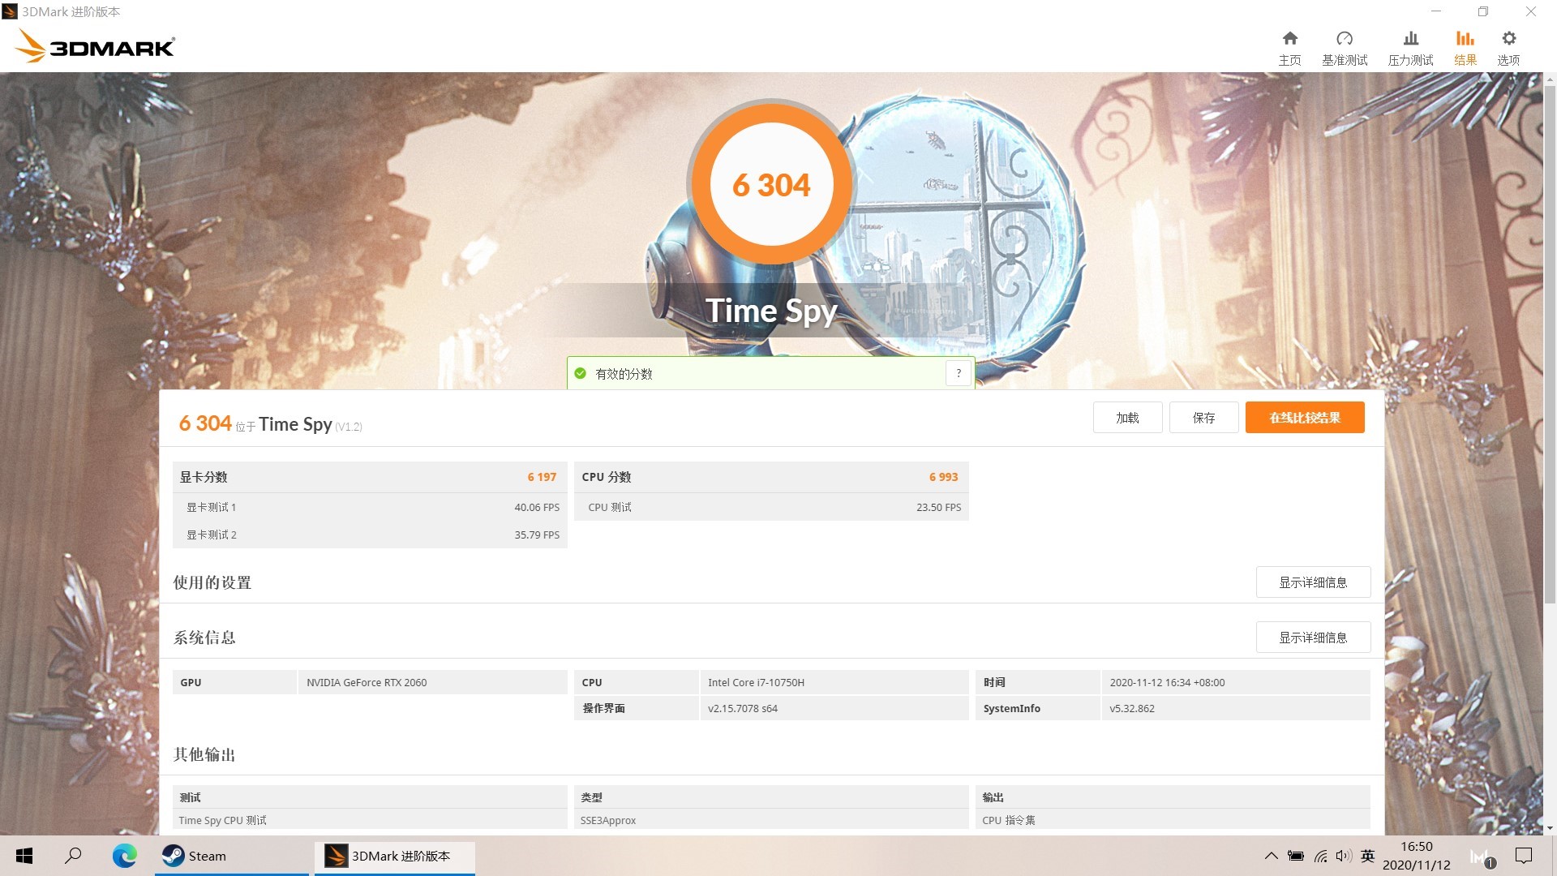Click the question mark help button
The width and height of the screenshot is (1557, 876).
tap(959, 373)
